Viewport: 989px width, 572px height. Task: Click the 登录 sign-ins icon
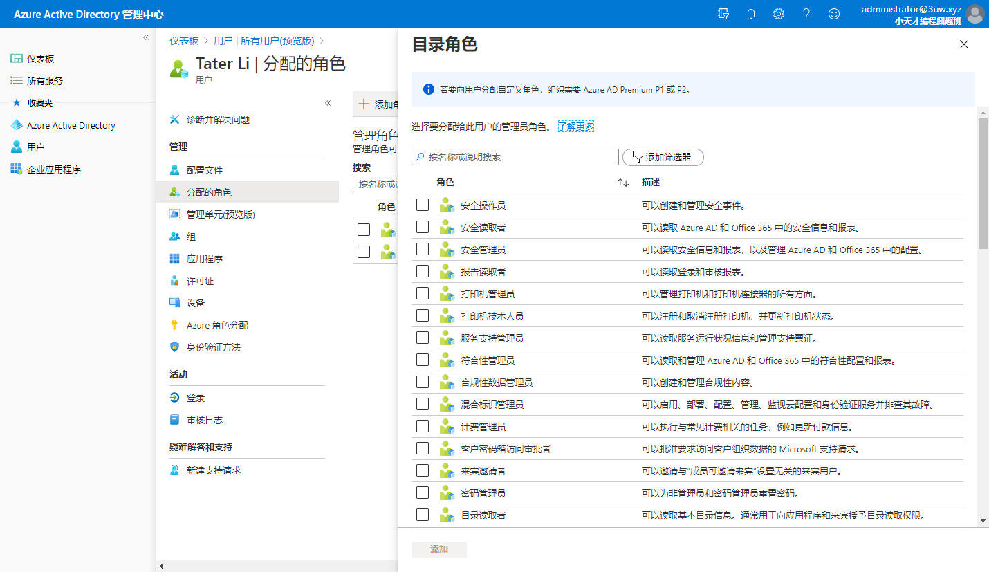tap(174, 398)
